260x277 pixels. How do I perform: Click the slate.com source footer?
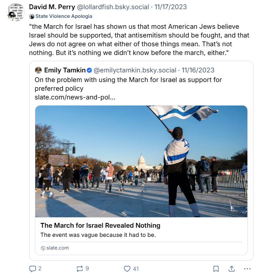tap(55, 248)
